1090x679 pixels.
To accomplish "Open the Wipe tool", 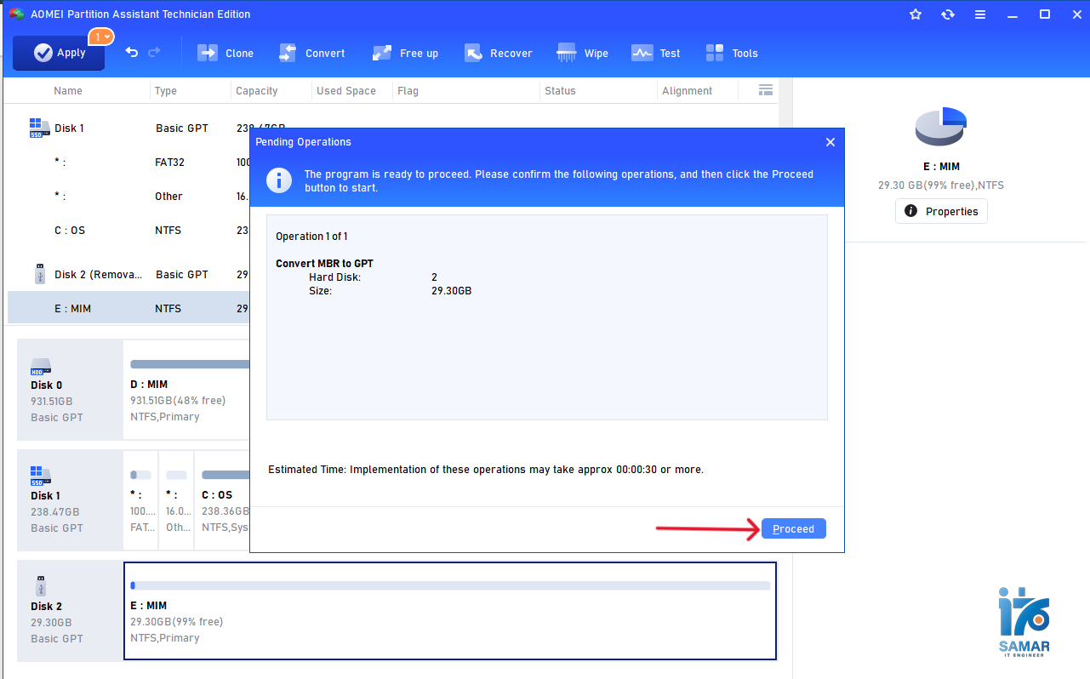I will pyautogui.click(x=582, y=53).
